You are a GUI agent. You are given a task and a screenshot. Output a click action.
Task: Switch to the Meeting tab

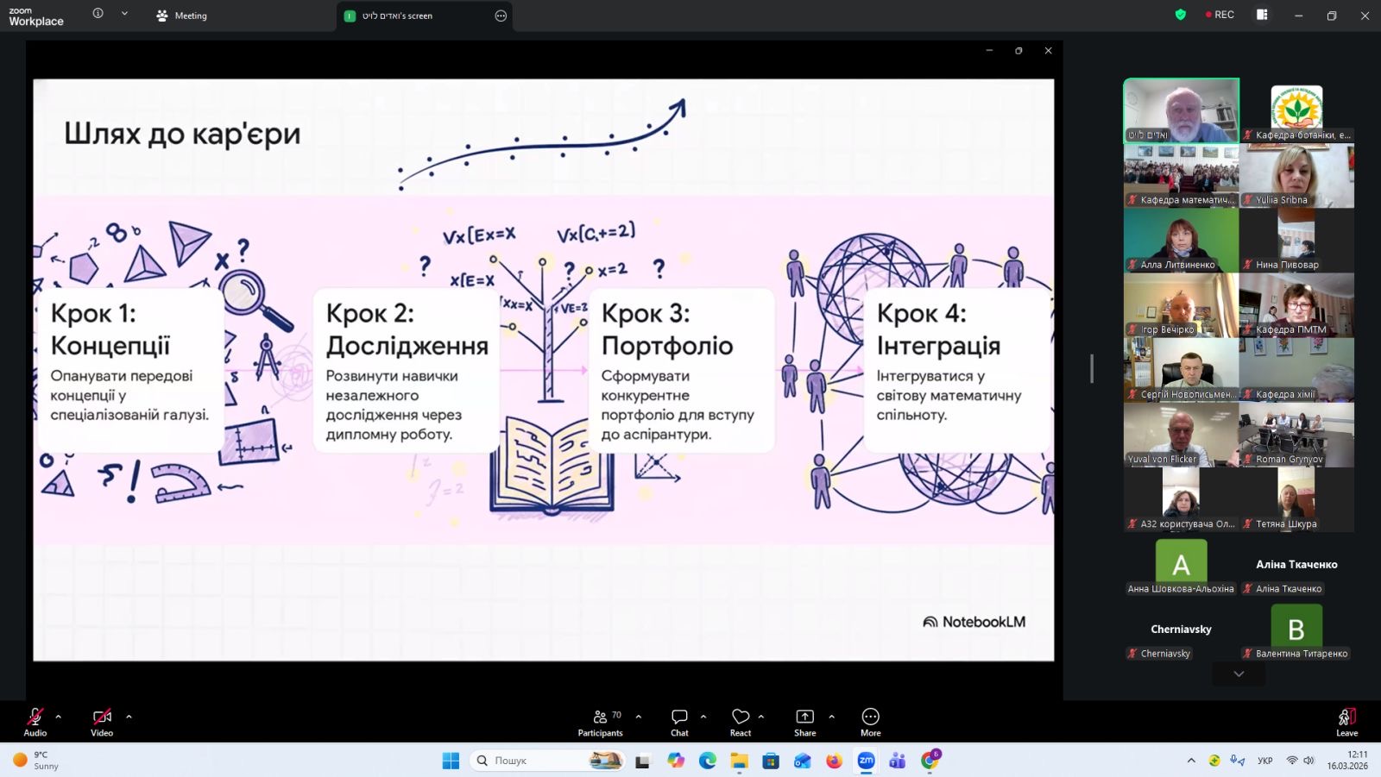pos(182,16)
